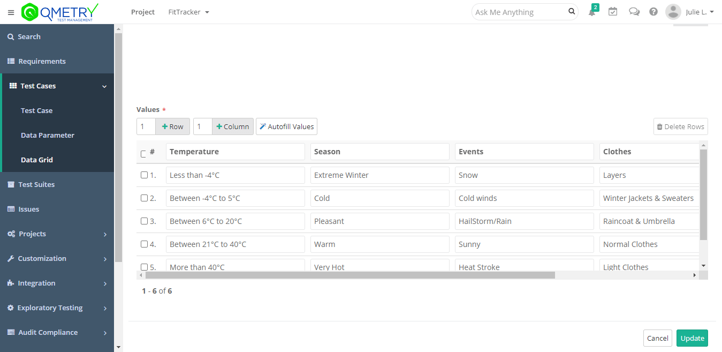Click the 'Between 21°C to 40°C' cell
The width and height of the screenshot is (722, 352).
coord(235,244)
